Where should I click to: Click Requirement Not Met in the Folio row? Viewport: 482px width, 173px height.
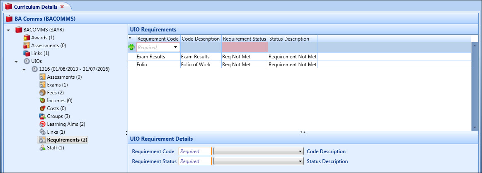point(292,65)
